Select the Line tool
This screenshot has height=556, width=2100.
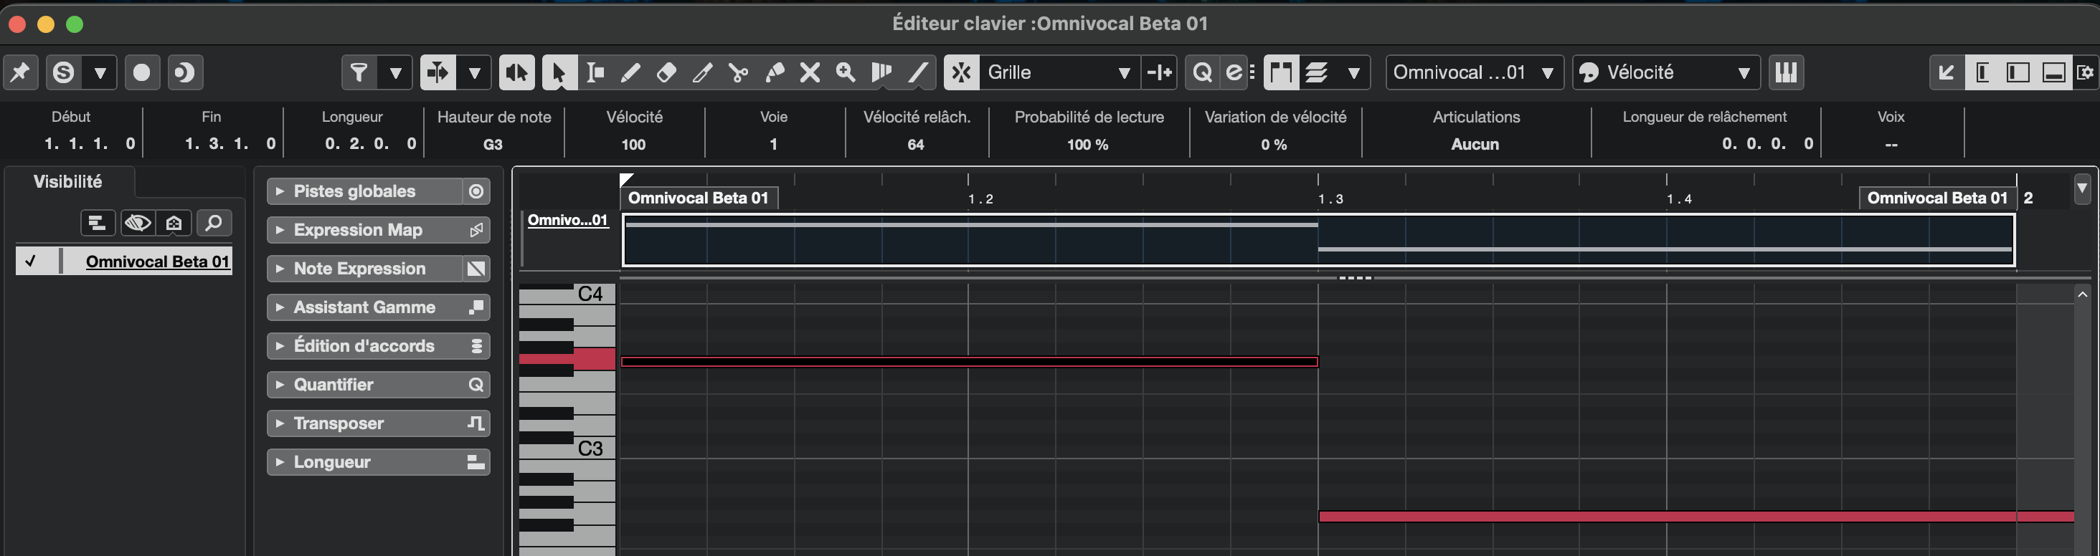[918, 72]
